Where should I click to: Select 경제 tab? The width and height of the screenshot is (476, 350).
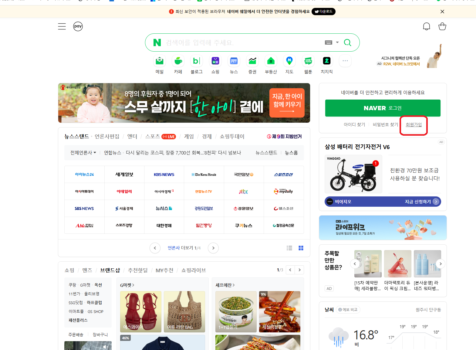pyautogui.click(x=207, y=137)
